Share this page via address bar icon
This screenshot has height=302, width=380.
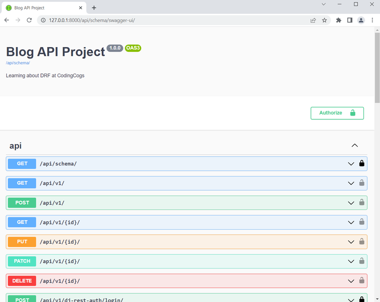click(313, 20)
